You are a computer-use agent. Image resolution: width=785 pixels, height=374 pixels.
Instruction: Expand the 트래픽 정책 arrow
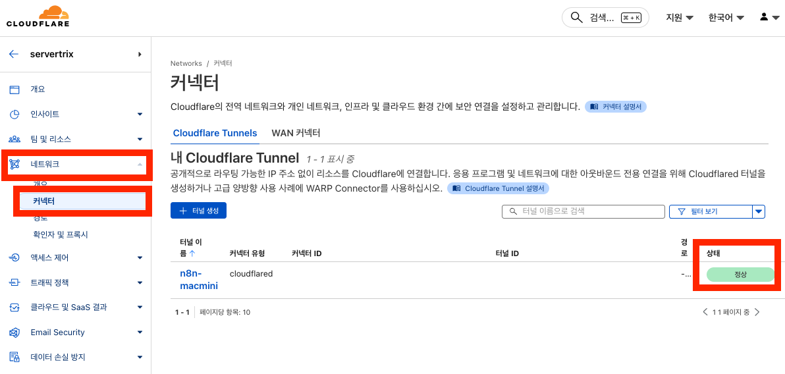[140, 283]
